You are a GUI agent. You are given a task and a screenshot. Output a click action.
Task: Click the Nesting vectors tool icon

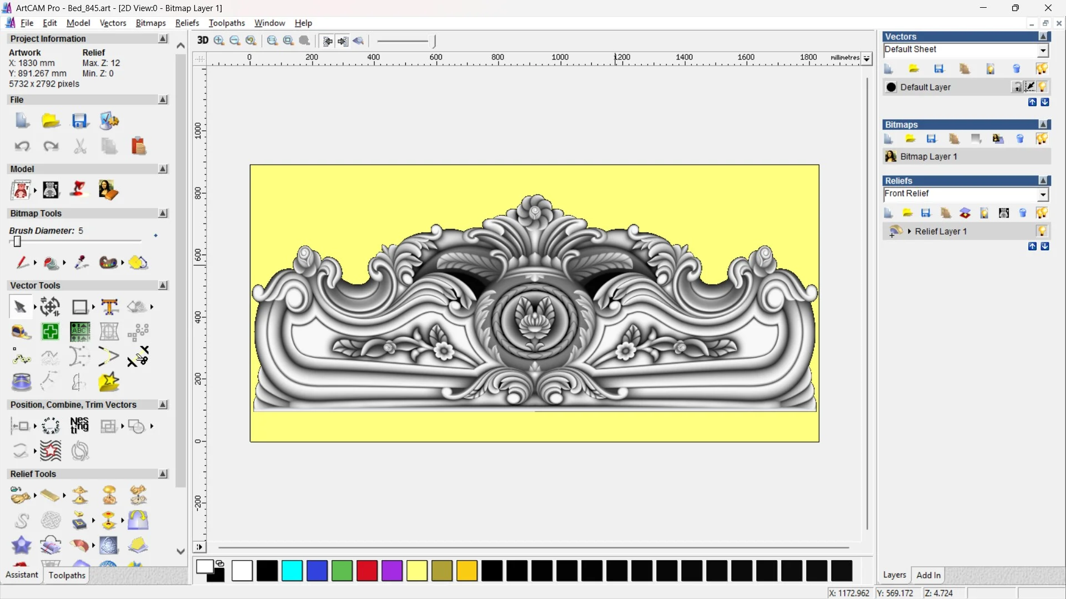pos(79,426)
